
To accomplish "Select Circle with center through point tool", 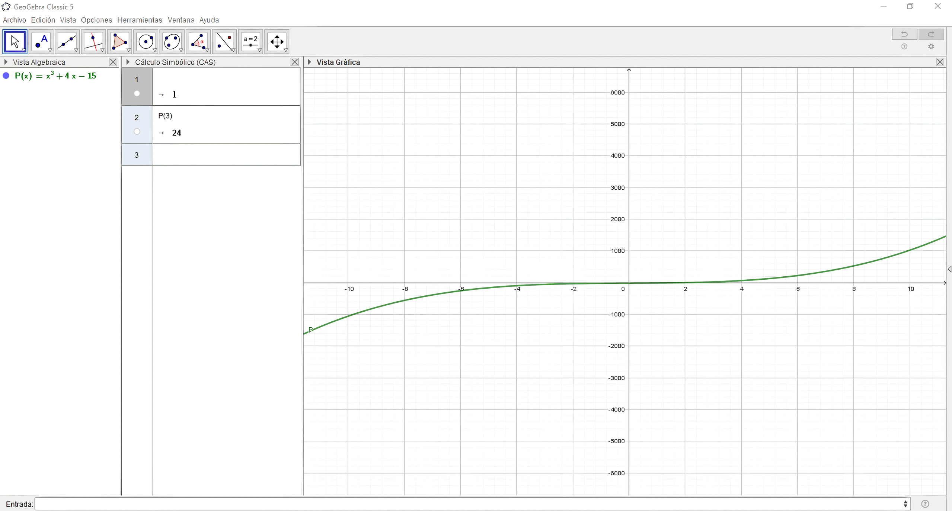I will pos(146,41).
